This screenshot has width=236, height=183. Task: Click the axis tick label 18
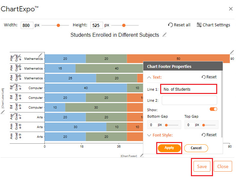(82, 146)
